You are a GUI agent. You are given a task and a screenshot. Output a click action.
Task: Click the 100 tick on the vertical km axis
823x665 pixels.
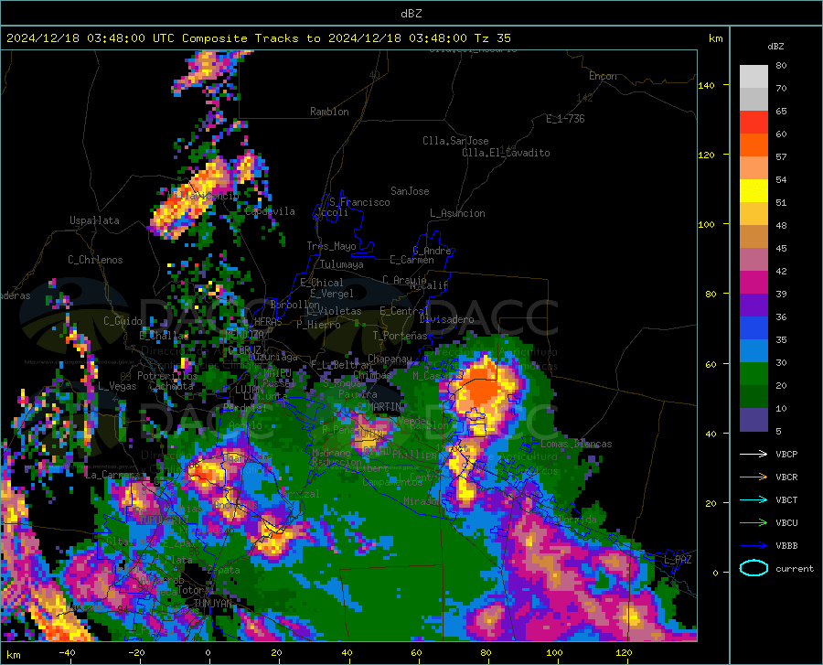[706, 224]
